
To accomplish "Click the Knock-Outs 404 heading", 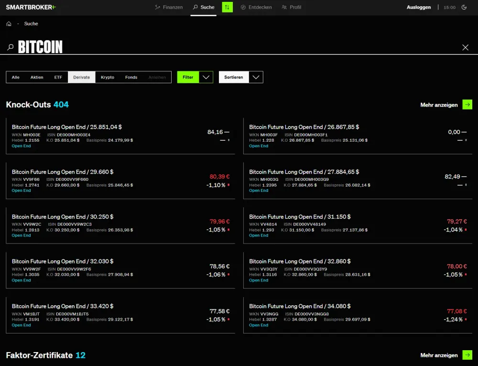I will 37,105.
